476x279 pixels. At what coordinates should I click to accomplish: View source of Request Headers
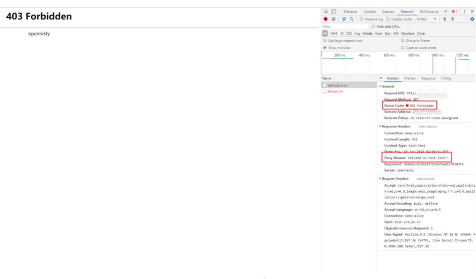pos(425,179)
